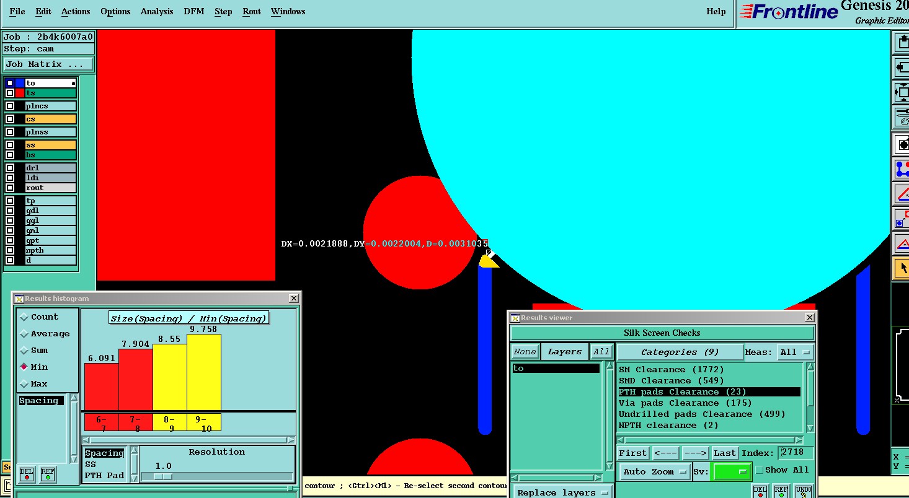Viewport: 909px width, 498px height.
Task: Open the Windows menu
Action: pyautogui.click(x=288, y=12)
